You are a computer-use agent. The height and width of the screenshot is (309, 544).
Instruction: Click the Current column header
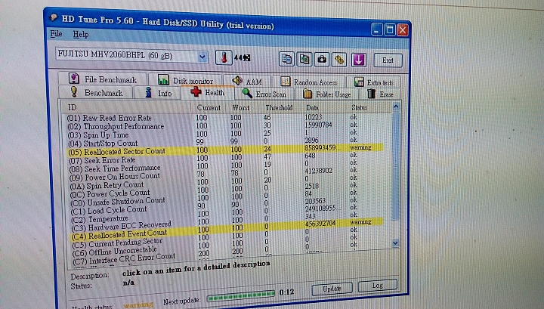coord(209,107)
